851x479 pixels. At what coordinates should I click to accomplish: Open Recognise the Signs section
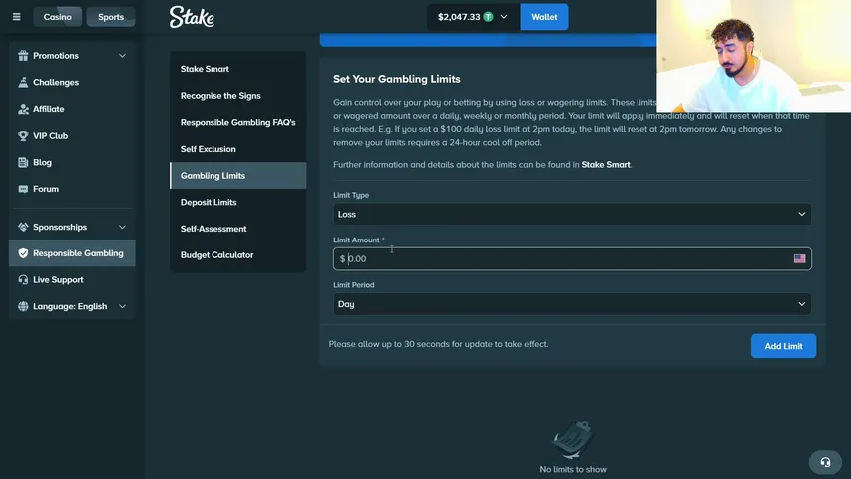pos(238,96)
